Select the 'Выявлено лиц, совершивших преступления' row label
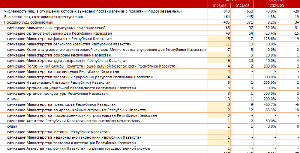300x153 pixels. (43, 17)
